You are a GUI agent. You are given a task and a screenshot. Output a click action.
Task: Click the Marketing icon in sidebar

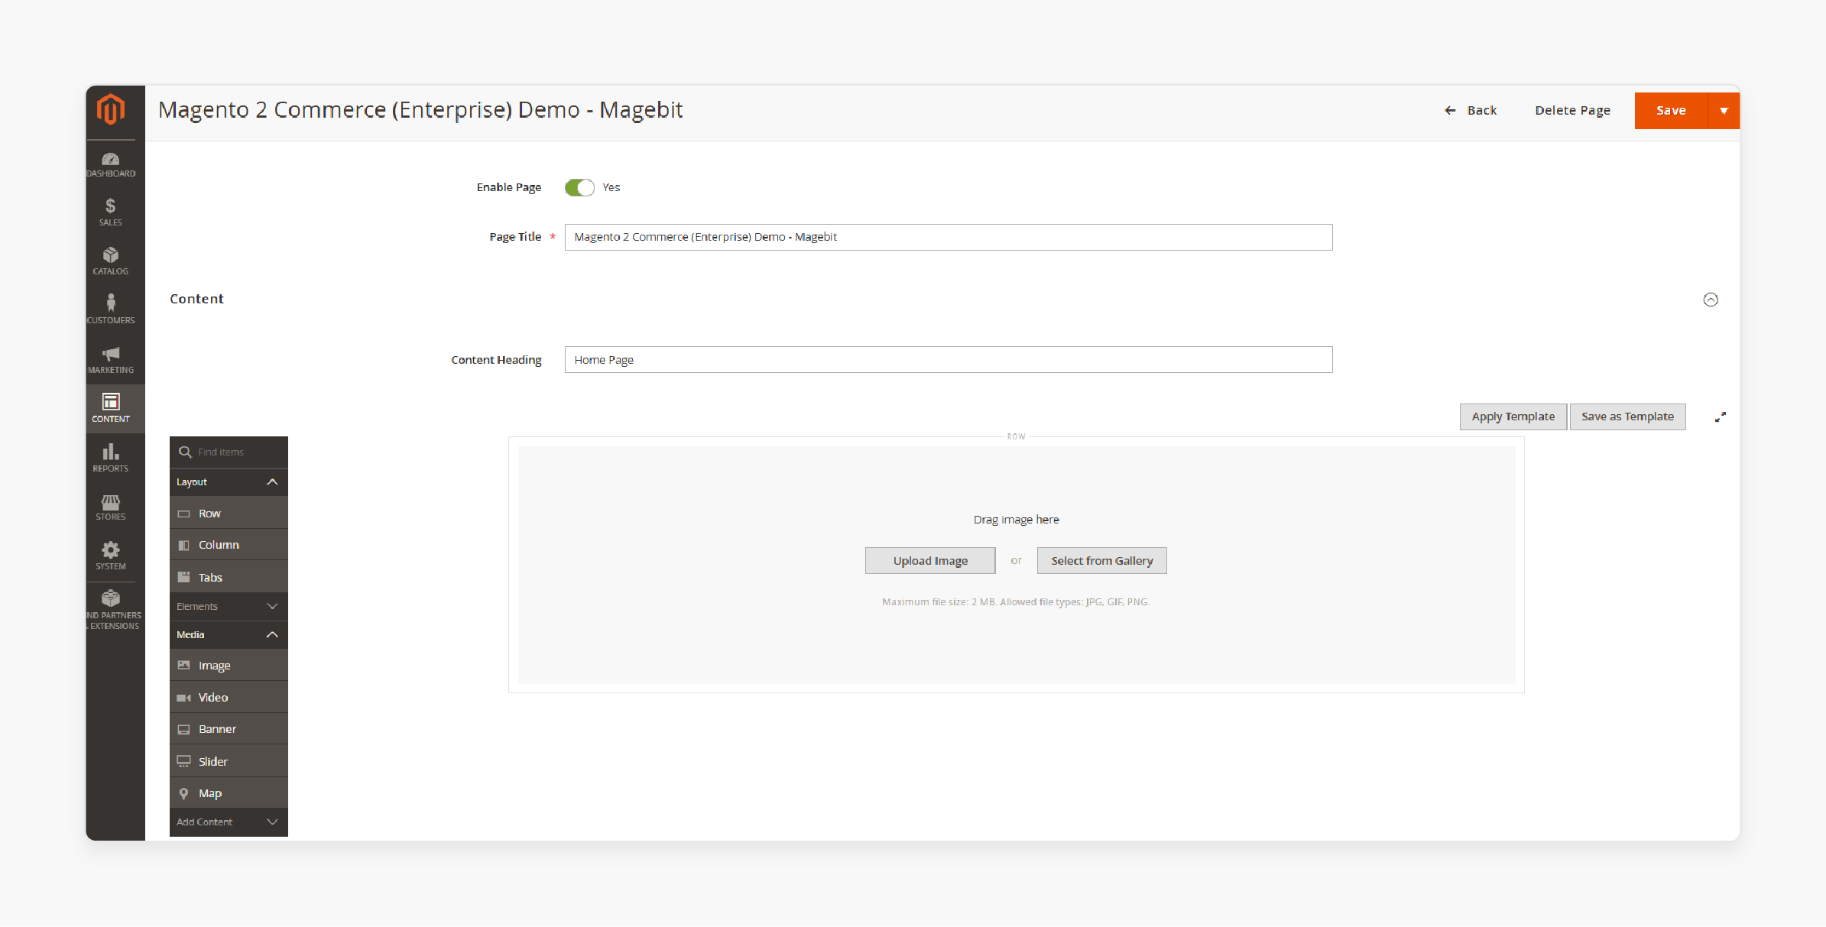click(x=110, y=361)
